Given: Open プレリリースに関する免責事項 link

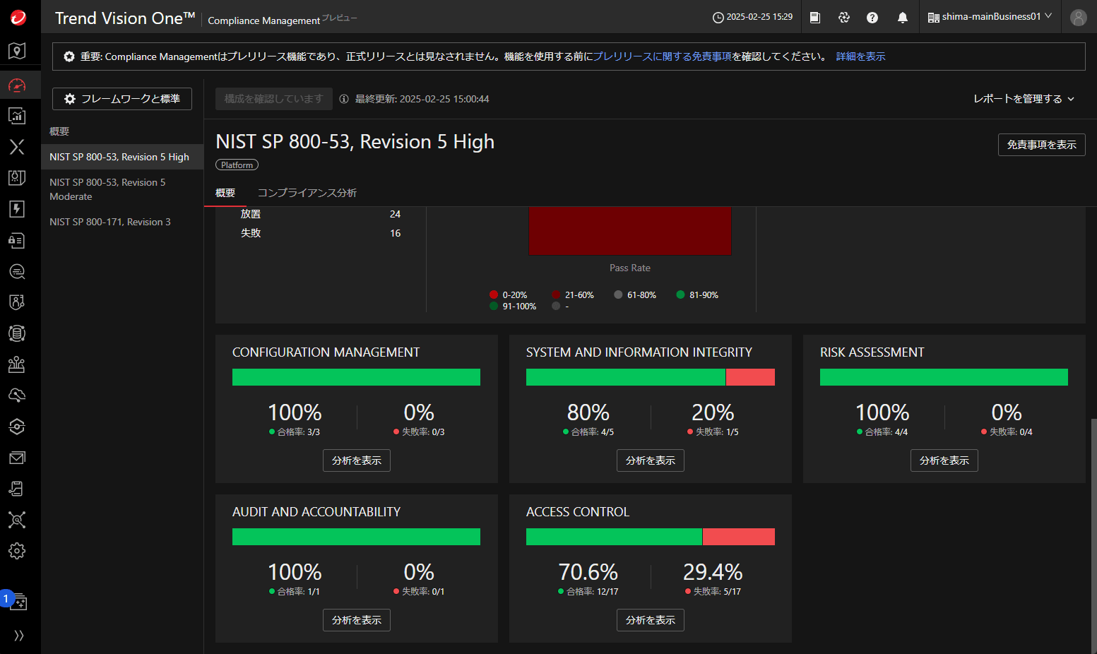Looking at the screenshot, I should click(x=663, y=57).
